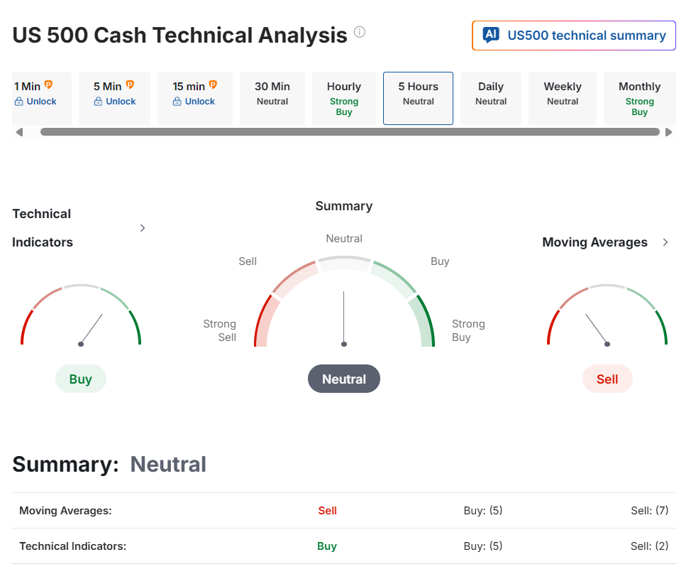This screenshot has width=691, height=574.
Task: Click the Unlock link under 15 min
Action: (199, 102)
